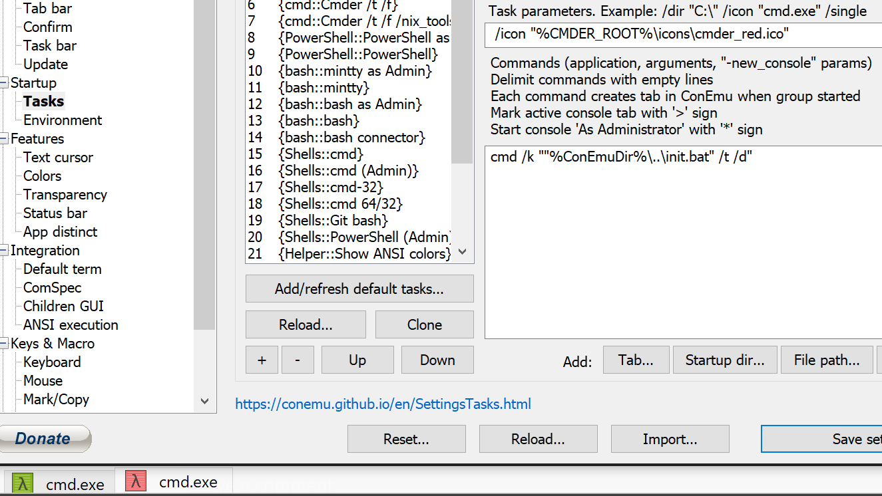882x496 pixels.
Task: Open the Environment settings page
Action: click(x=62, y=120)
